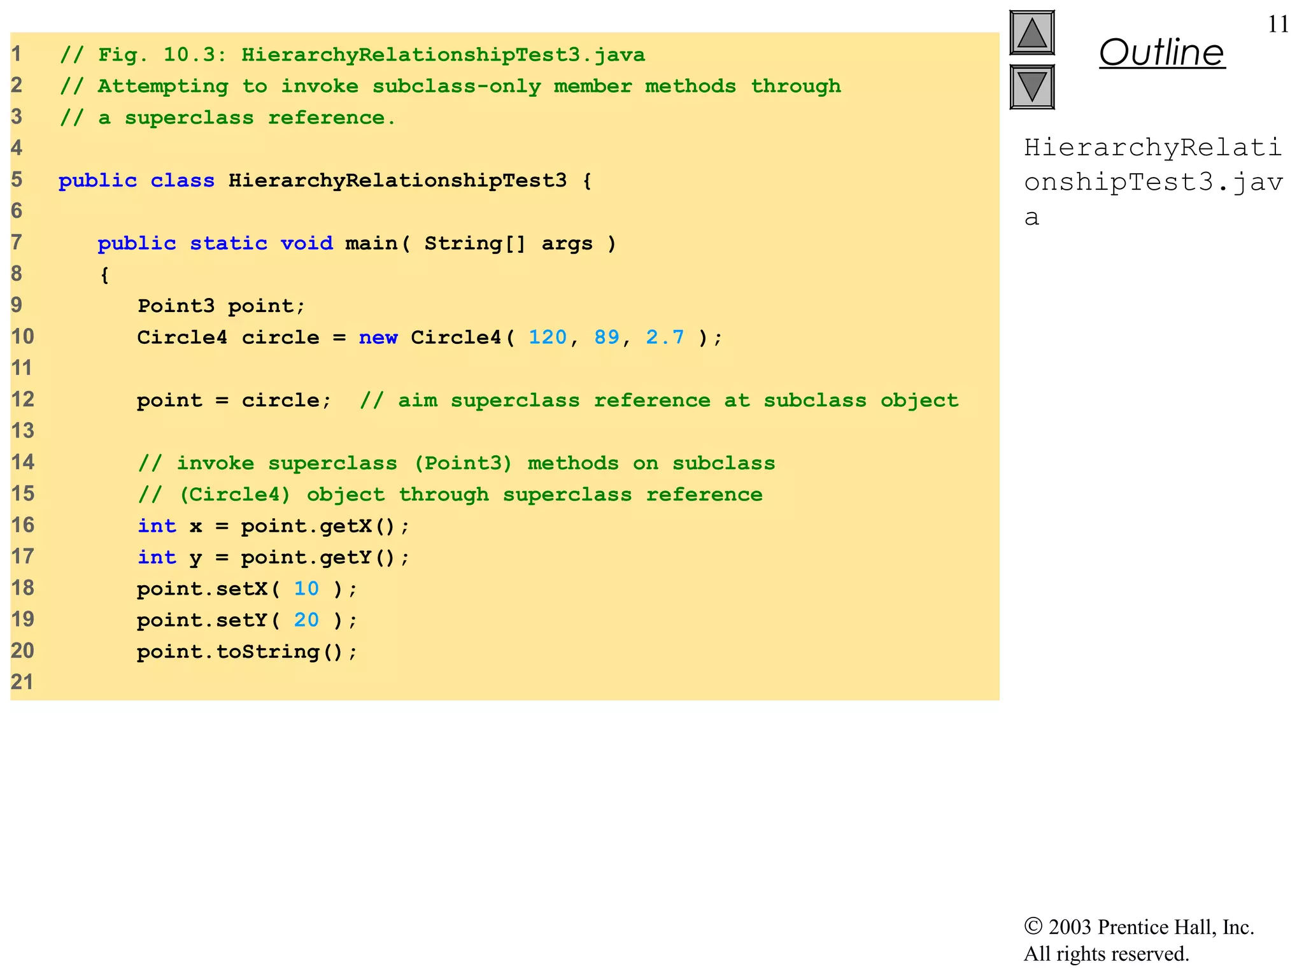
Task: Click the 'new' keyword on line 10
Action: point(378,337)
